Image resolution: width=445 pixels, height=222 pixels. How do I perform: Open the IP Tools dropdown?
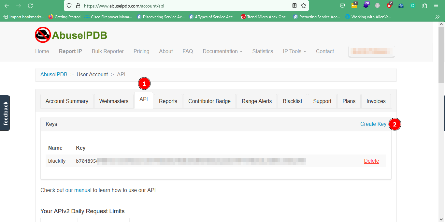pyautogui.click(x=294, y=51)
